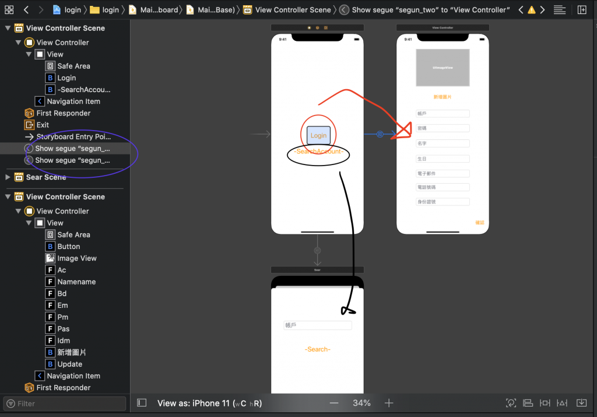This screenshot has height=417, width=597.
Task: Click View Controller Scene breadcrumb
Action: coord(287,9)
